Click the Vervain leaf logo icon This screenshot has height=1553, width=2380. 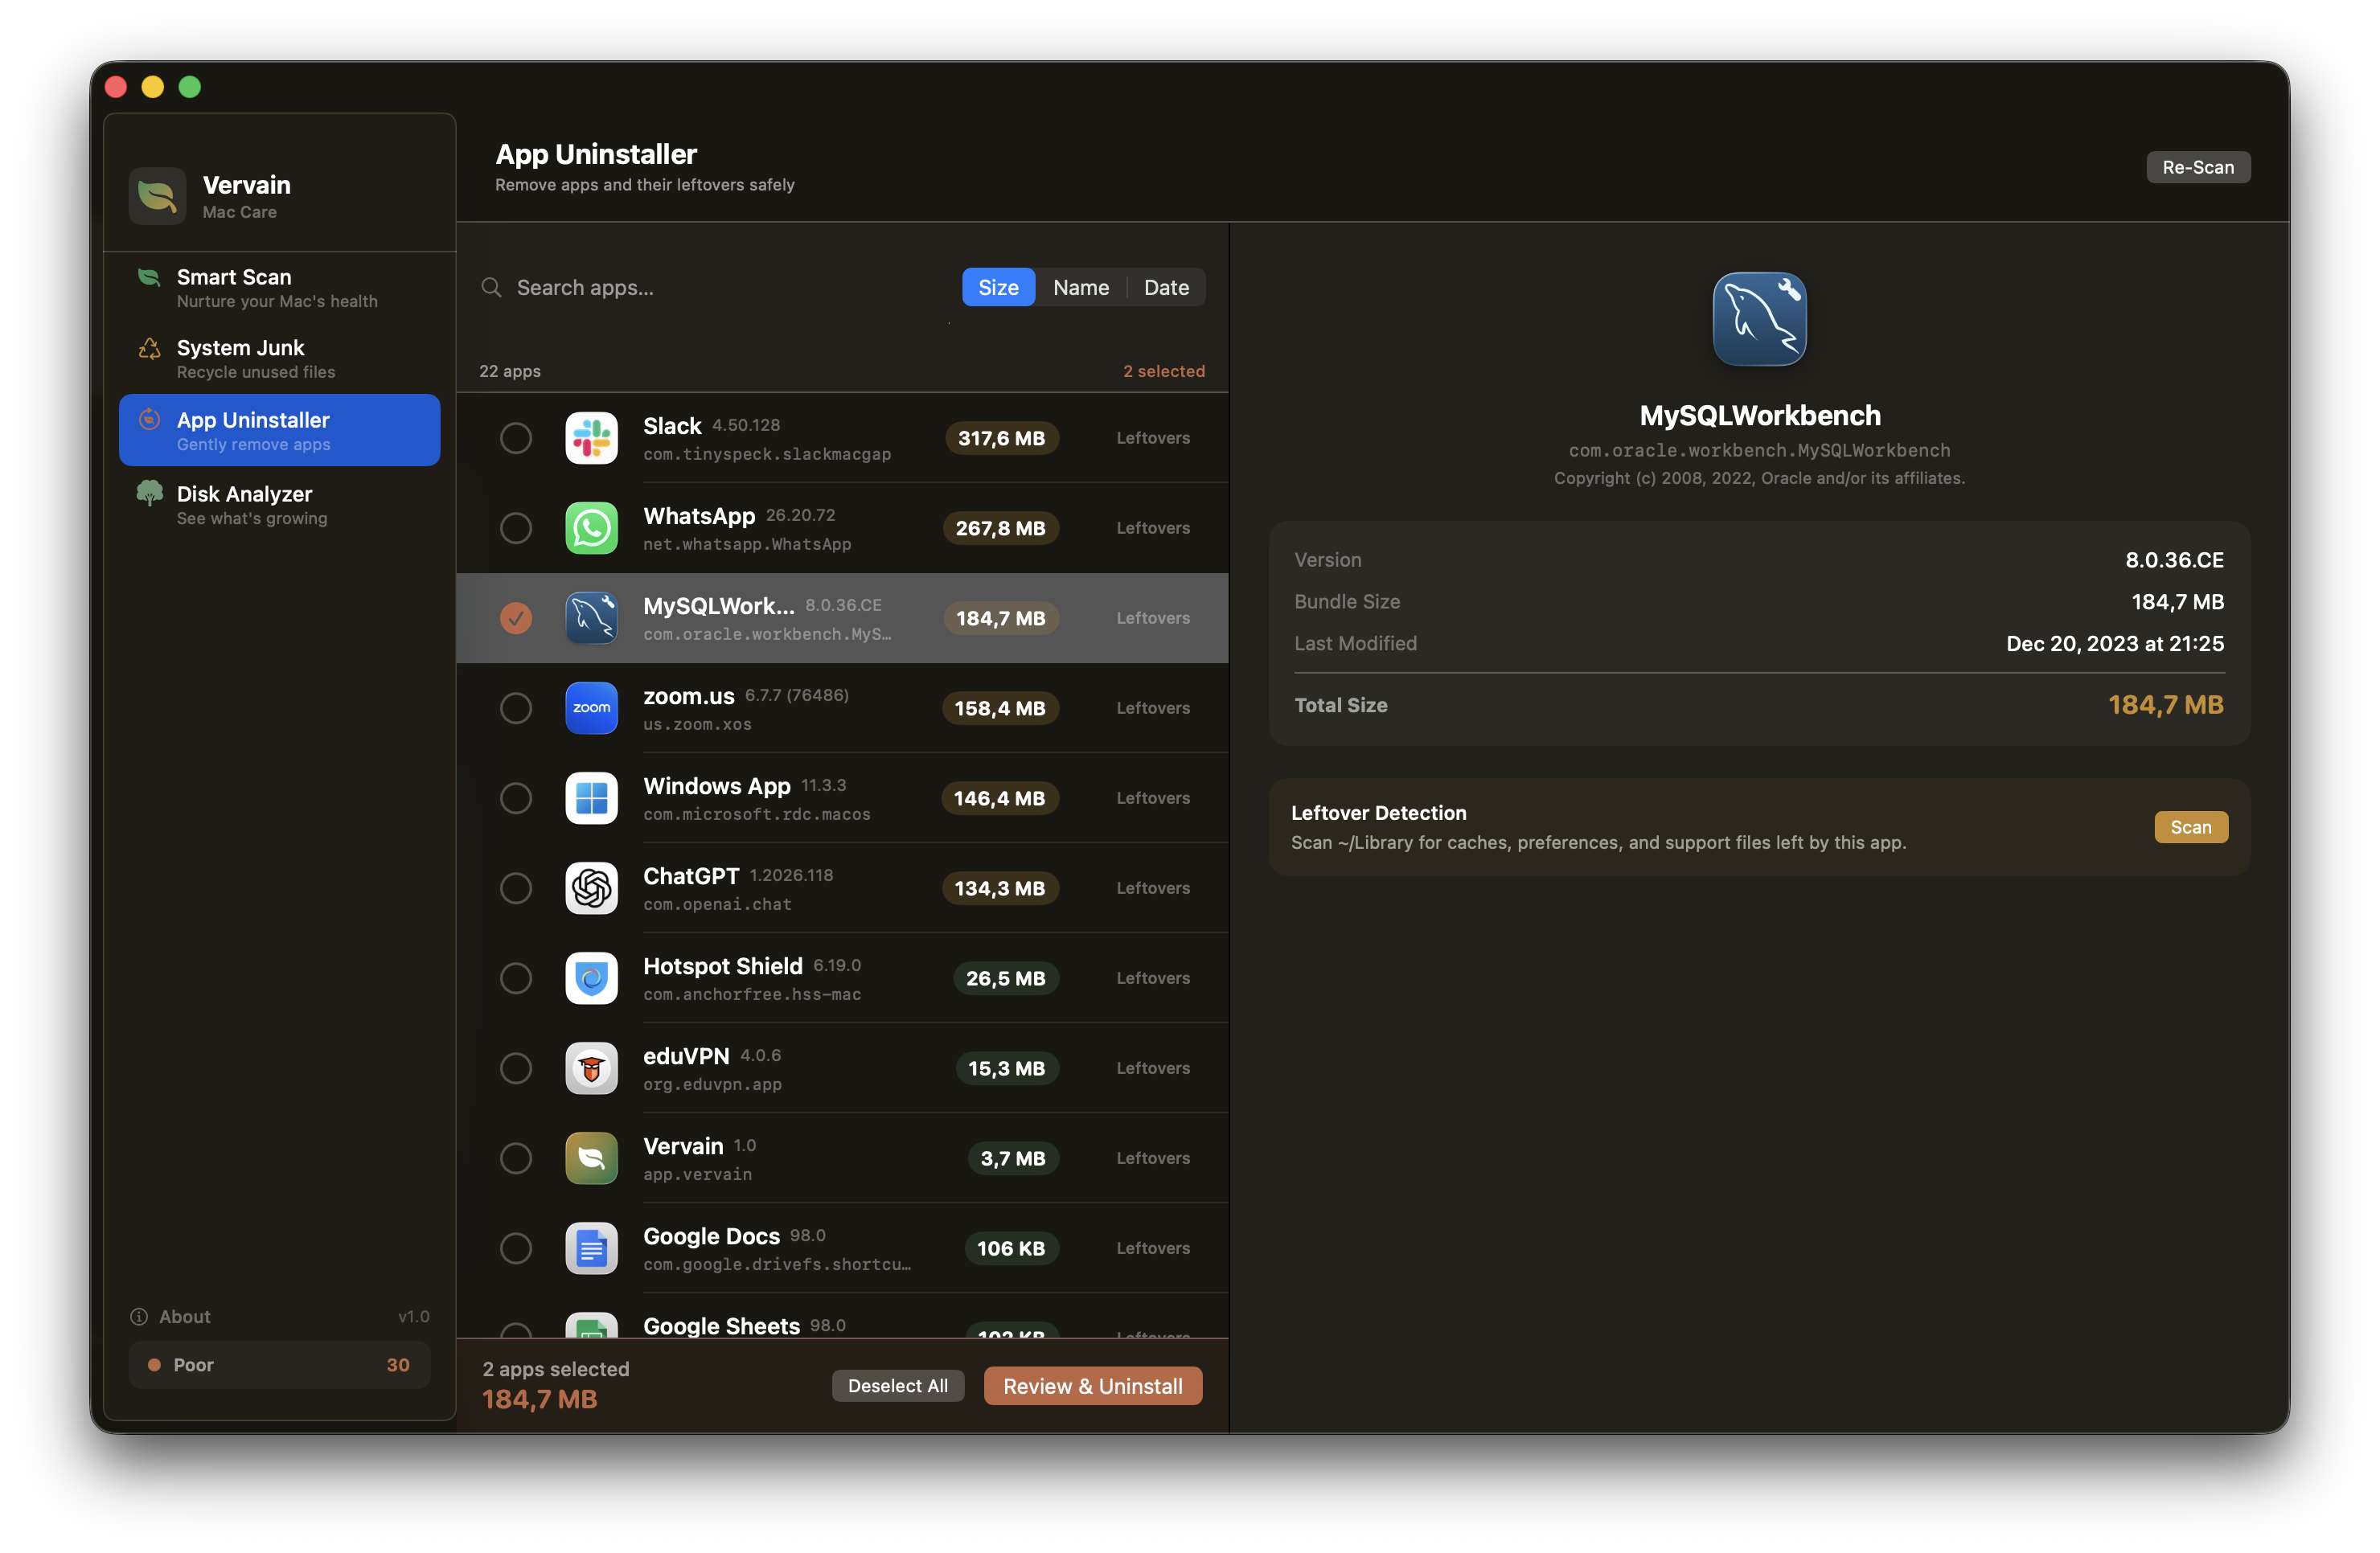[157, 196]
